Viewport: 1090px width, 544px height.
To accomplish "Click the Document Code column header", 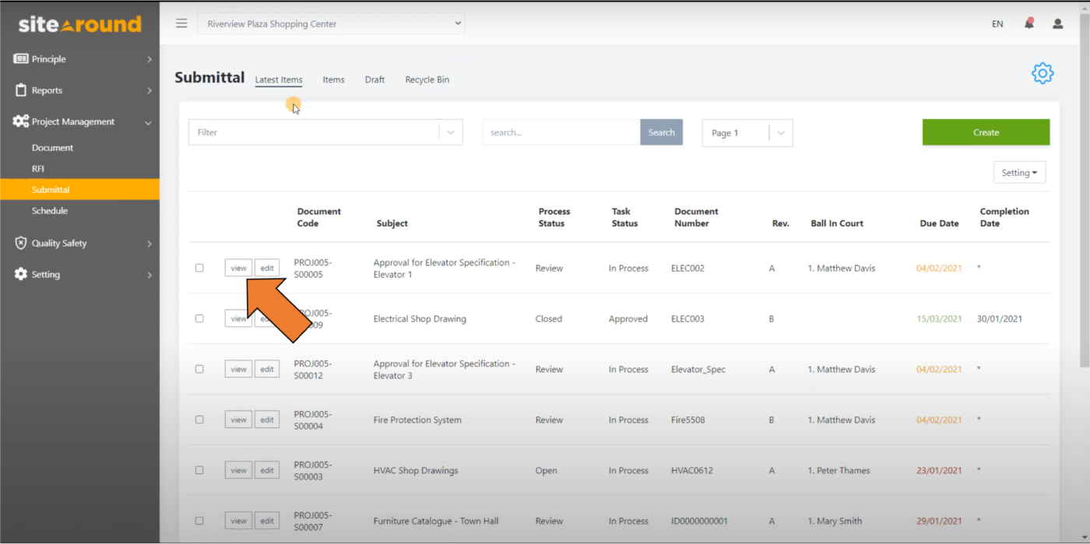I will [x=319, y=217].
